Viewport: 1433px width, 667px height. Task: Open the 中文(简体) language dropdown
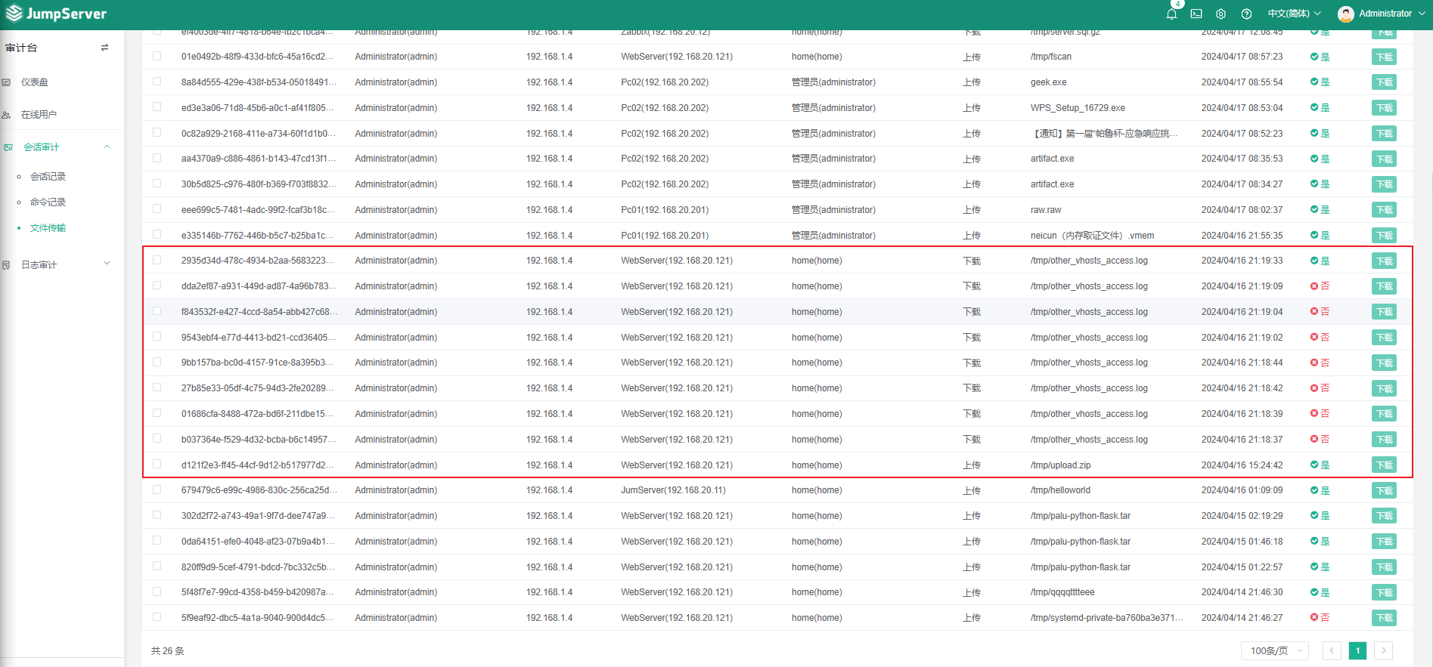(1295, 14)
